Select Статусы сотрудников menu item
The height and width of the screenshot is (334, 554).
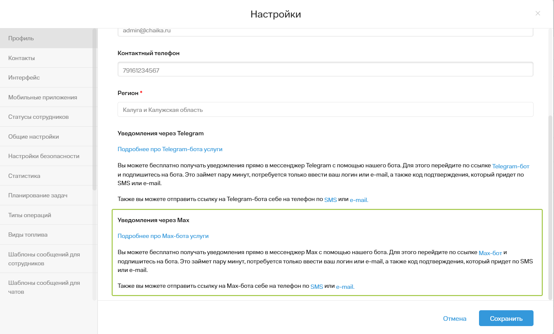(x=46, y=117)
